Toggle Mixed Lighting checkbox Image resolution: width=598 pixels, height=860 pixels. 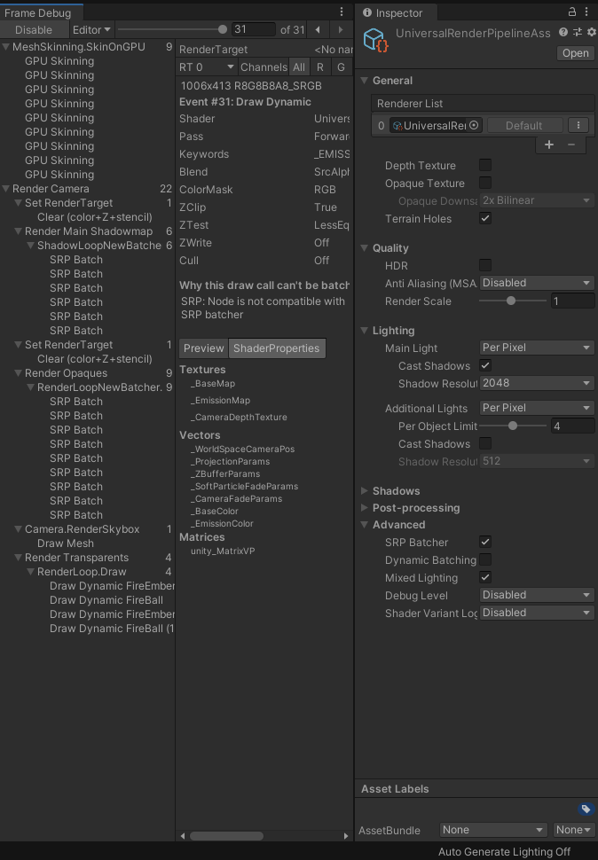[485, 577]
